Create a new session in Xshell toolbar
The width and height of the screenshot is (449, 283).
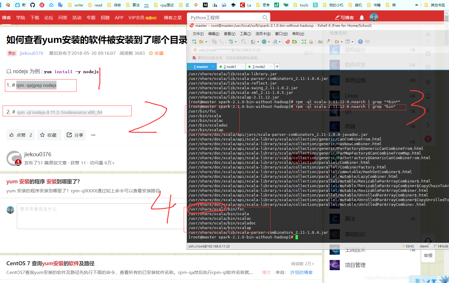[194, 42]
